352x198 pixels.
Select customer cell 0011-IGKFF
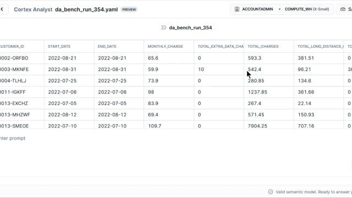point(13,92)
